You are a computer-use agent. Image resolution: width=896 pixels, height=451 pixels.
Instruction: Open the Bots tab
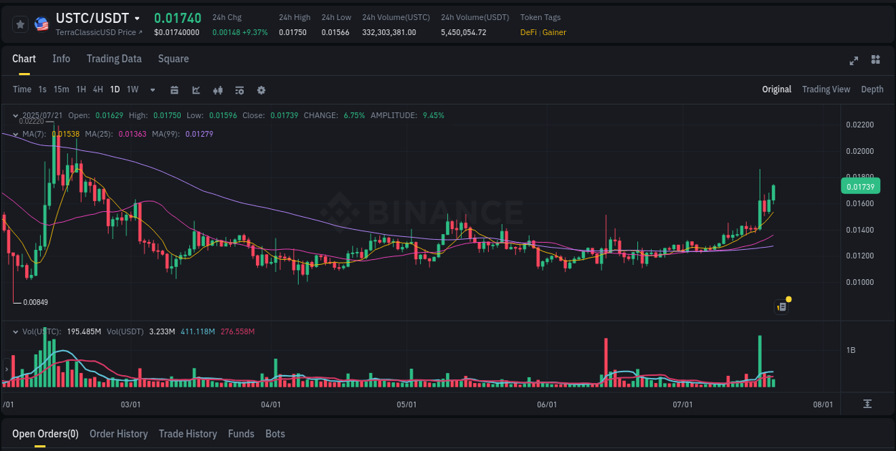275,434
